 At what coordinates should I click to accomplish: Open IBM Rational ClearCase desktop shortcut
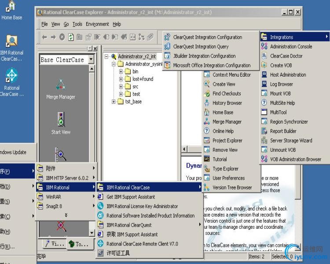(x=12, y=48)
